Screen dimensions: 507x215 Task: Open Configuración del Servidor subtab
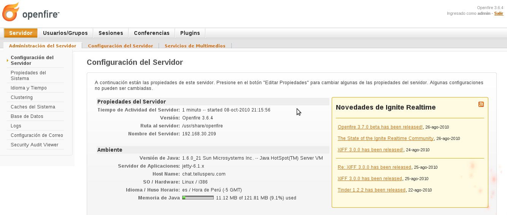coord(121,46)
